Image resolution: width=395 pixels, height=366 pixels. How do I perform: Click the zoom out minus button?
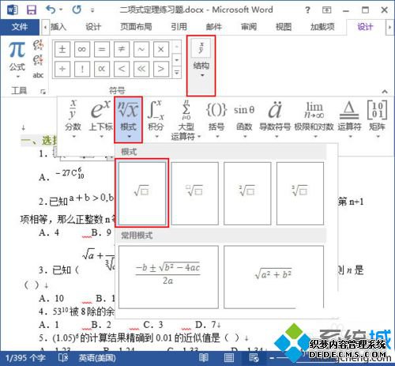tap(272, 358)
